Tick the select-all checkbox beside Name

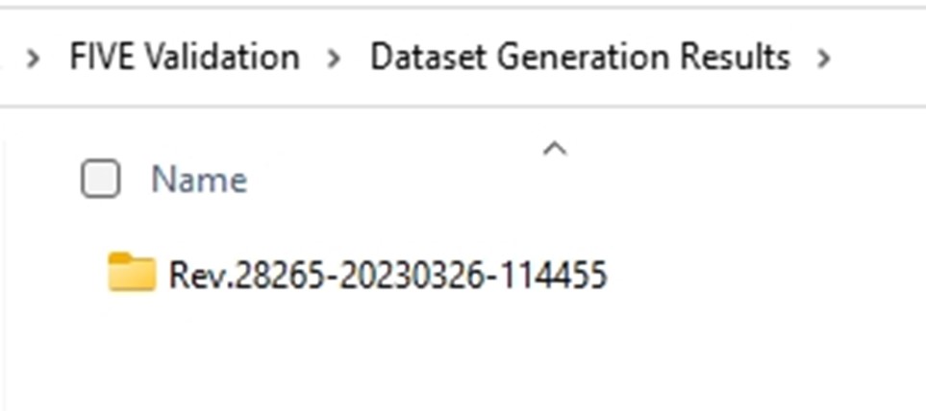(100, 178)
